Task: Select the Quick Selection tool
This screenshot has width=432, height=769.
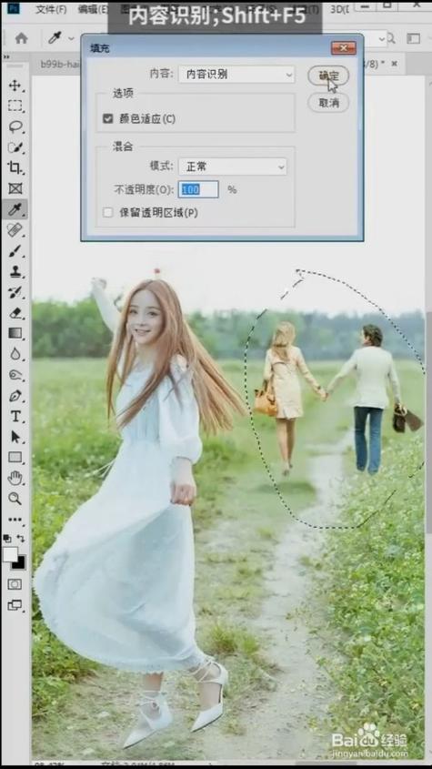Action: [x=15, y=147]
